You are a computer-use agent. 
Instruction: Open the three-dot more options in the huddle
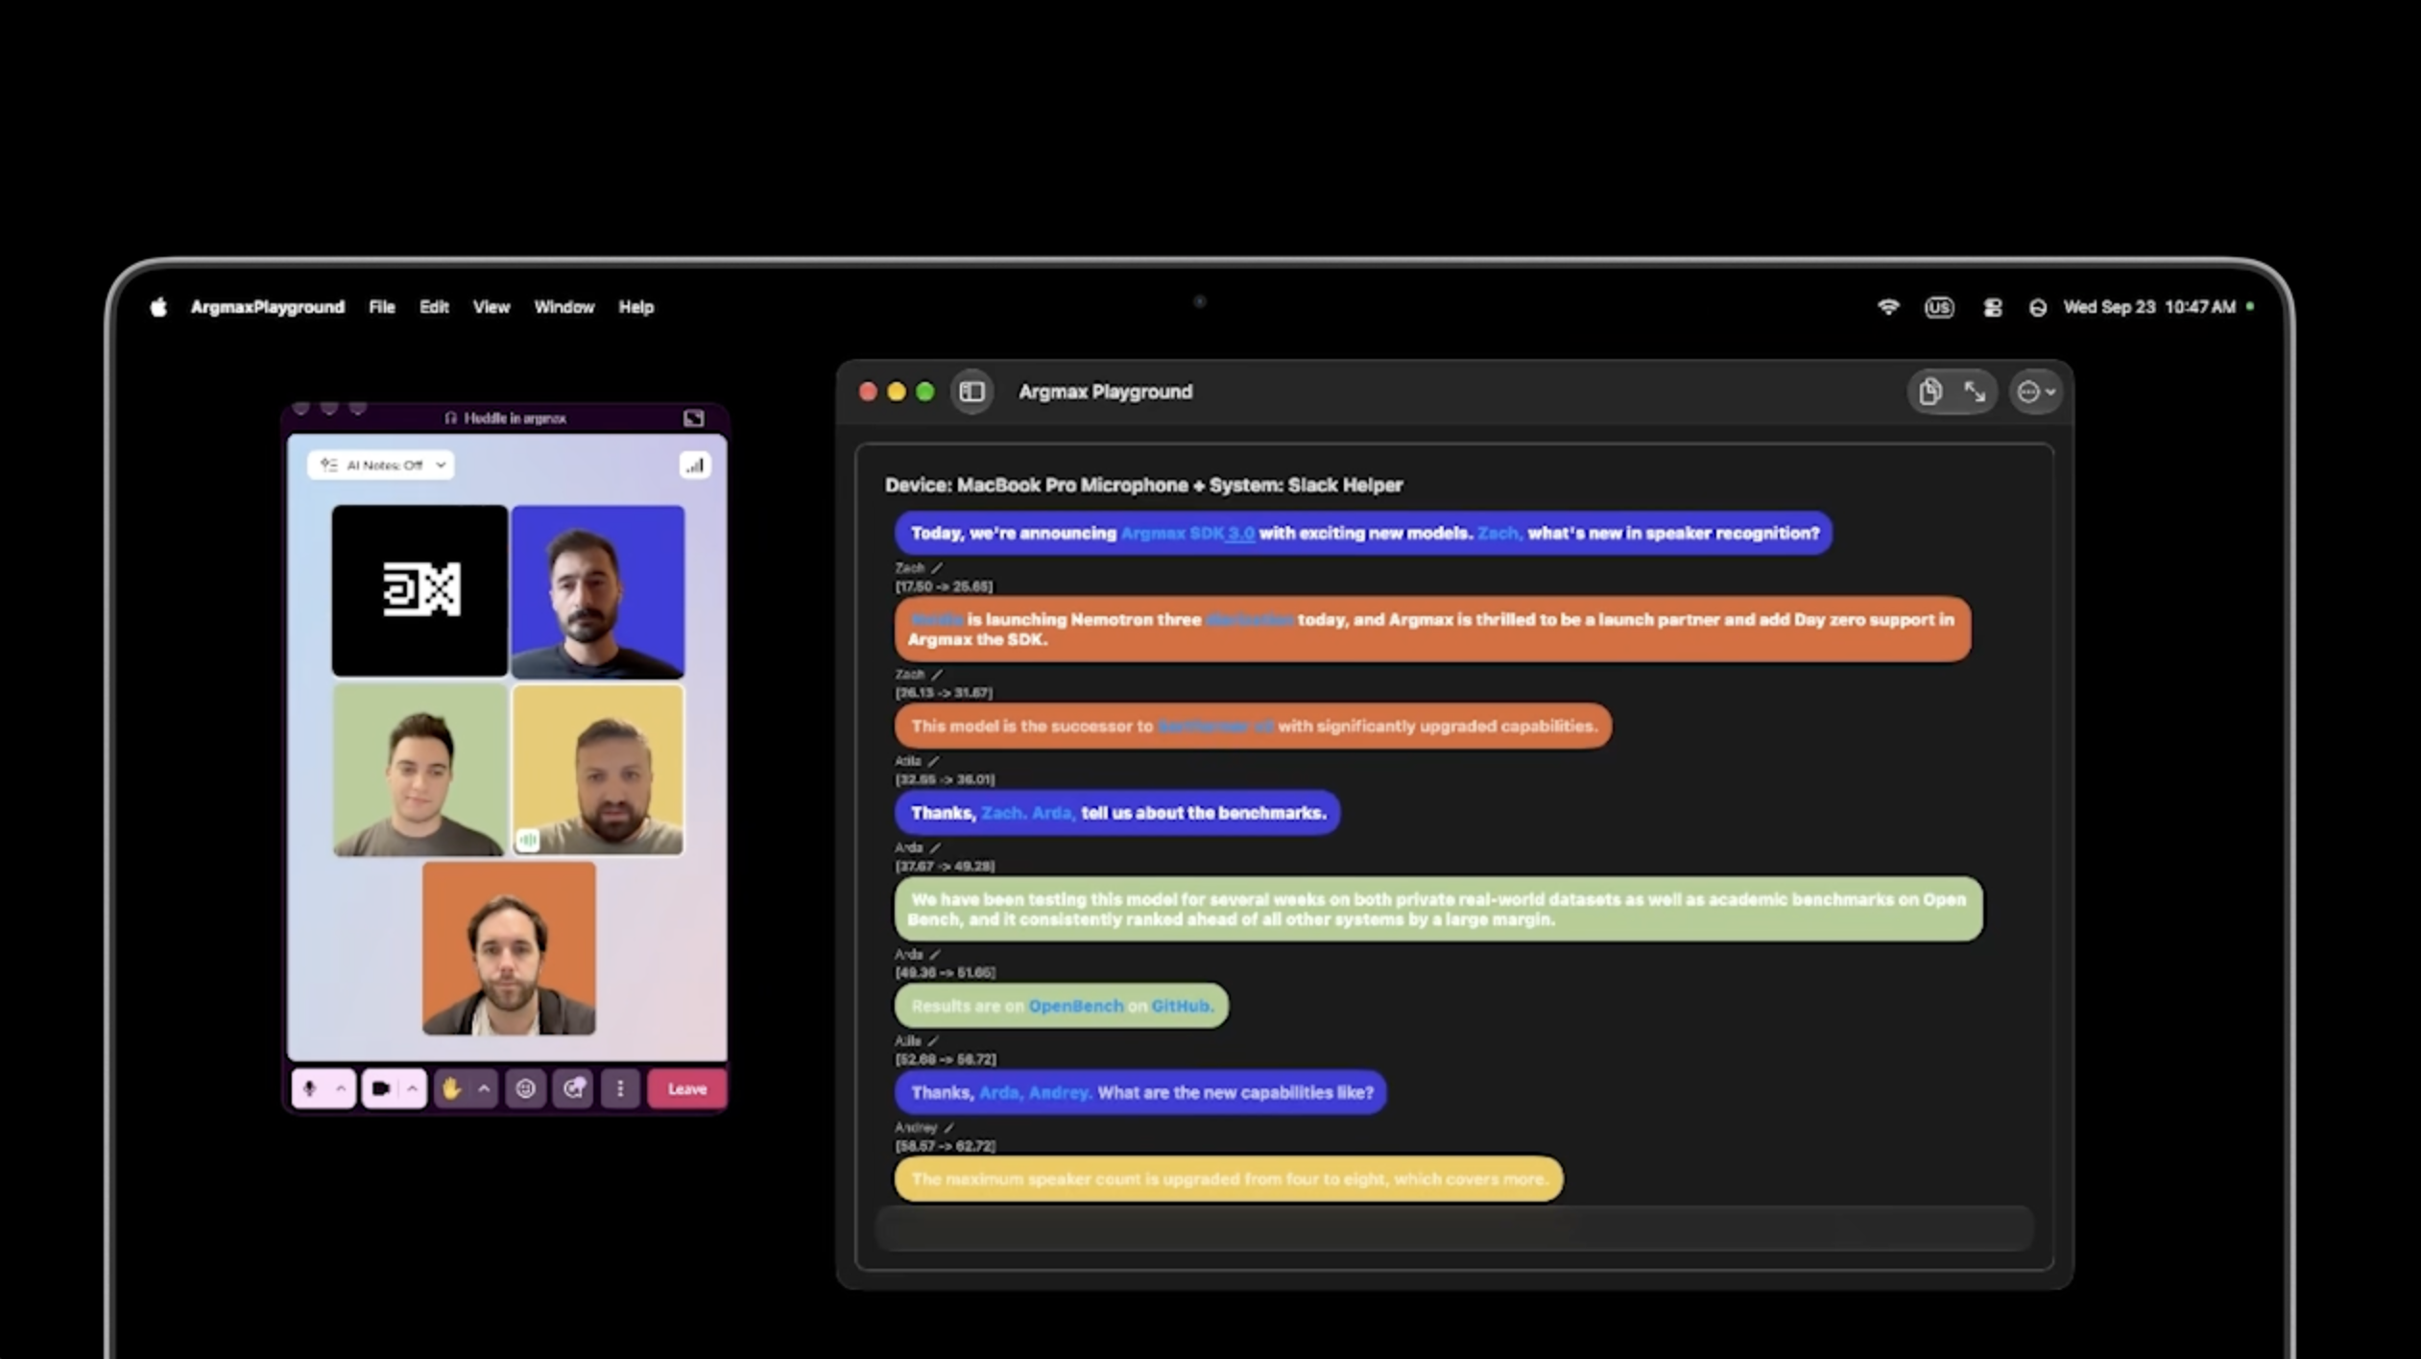620,1088
